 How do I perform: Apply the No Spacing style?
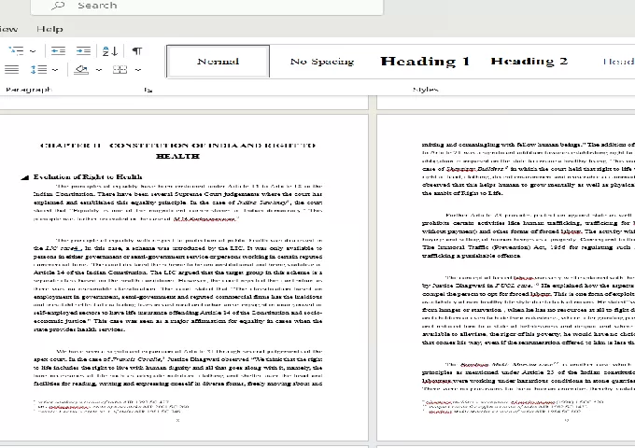[322, 62]
